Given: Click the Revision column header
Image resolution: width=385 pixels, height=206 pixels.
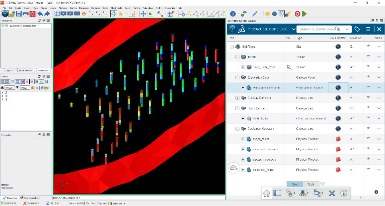Looking at the screenshot, I should pyautogui.click(x=356, y=38).
